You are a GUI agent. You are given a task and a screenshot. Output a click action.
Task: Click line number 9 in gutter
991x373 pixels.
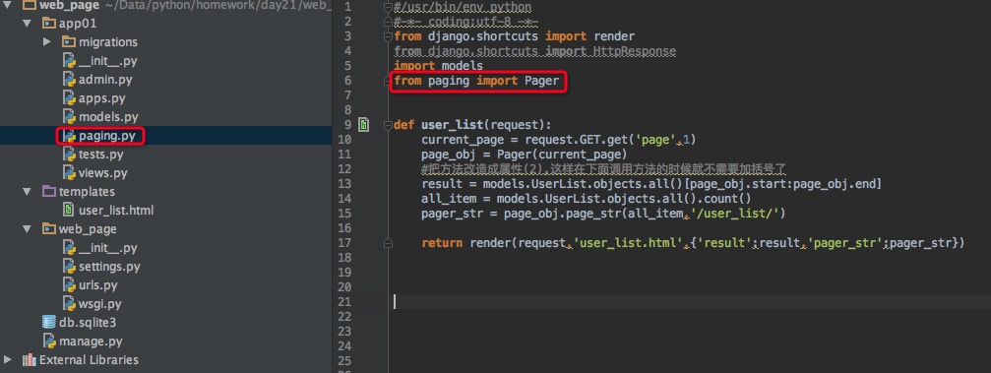tap(347, 125)
